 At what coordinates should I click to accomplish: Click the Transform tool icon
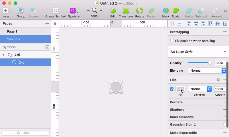[x=126, y=11]
